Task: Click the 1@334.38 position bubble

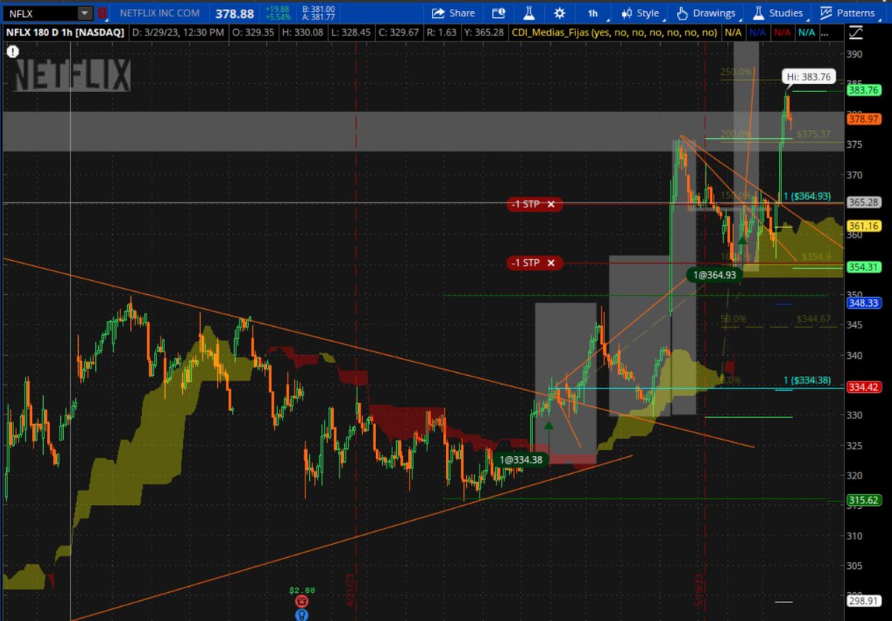Action: tap(520, 460)
